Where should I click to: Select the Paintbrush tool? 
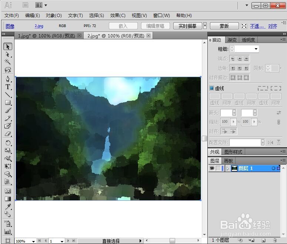8,111
